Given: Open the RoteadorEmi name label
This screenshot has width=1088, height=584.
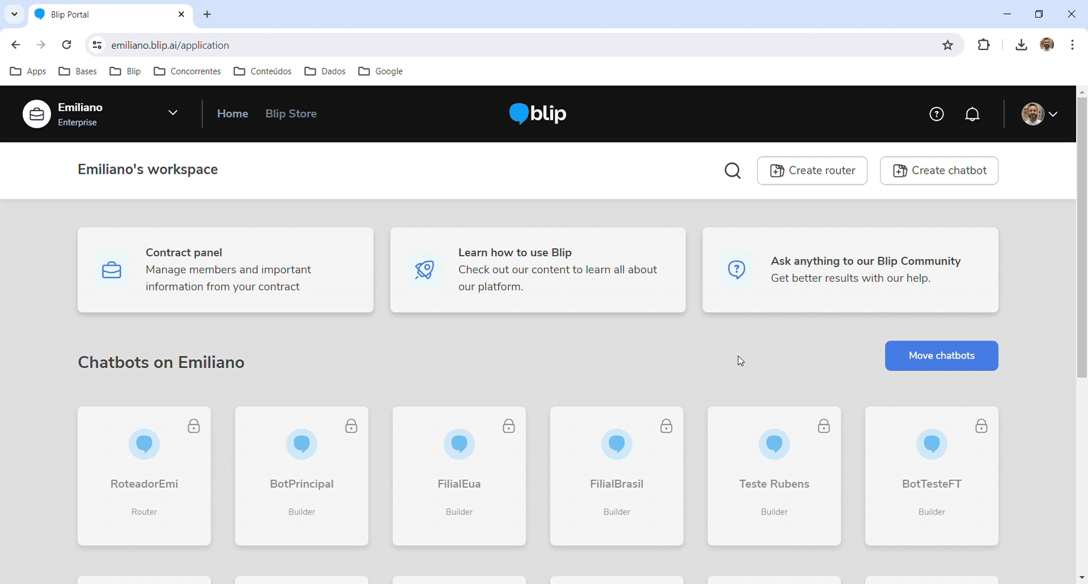Looking at the screenshot, I should click(144, 484).
